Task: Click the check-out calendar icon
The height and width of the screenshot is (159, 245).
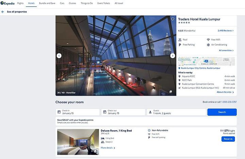Action: 105,112
